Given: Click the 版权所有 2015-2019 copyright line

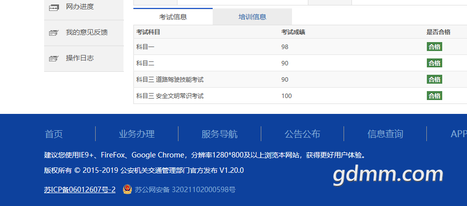Looking at the screenshot, I should point(144,170).
